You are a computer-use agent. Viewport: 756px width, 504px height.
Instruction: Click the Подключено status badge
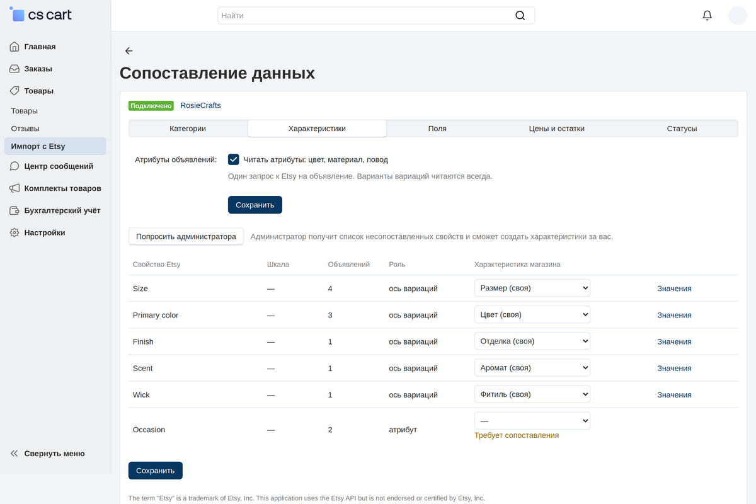(x=151, y=106)
